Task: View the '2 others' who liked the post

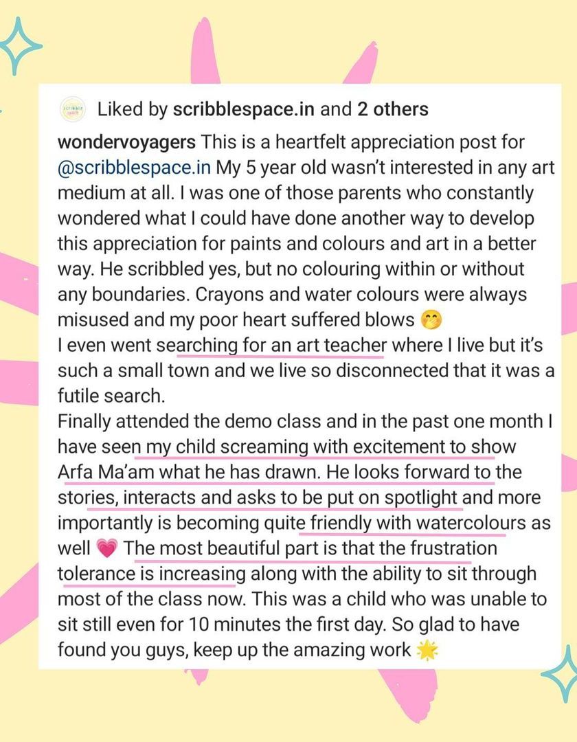Action: 394,109
